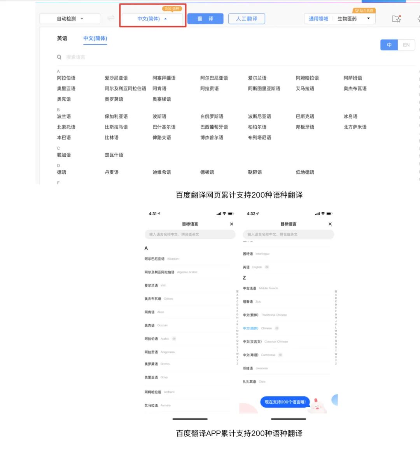Viewport: 420px width, 457px height.
Task: Click the swap languages arrows icon
Action: point(111,18)
